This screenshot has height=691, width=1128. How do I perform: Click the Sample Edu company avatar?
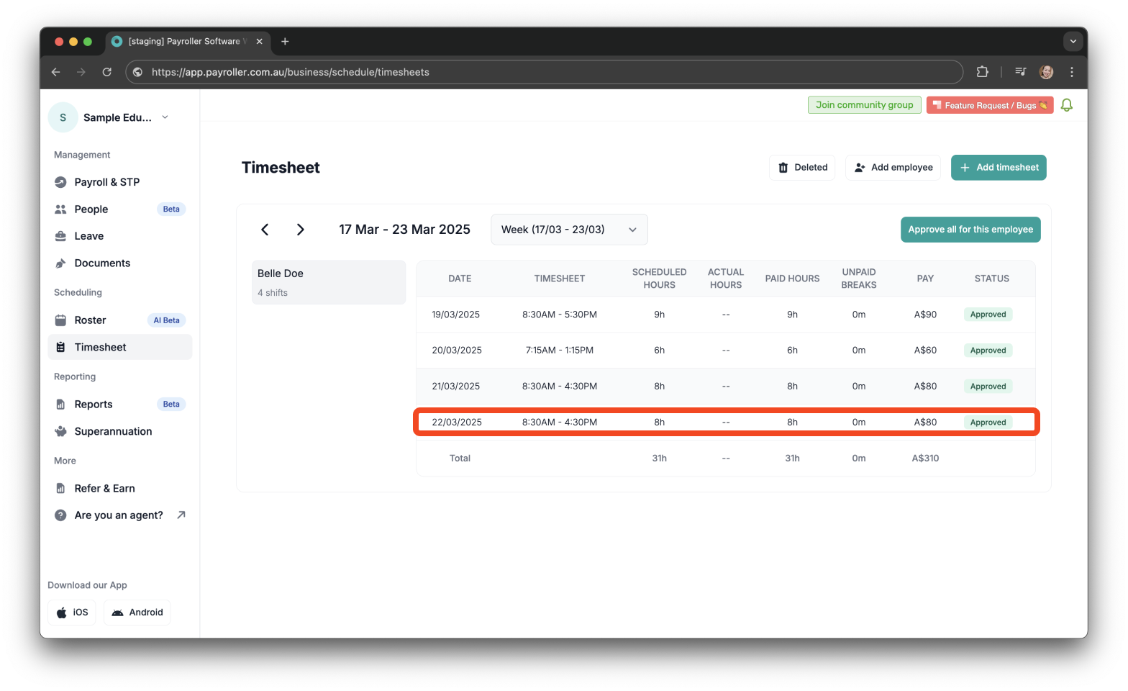click(63, 117)
